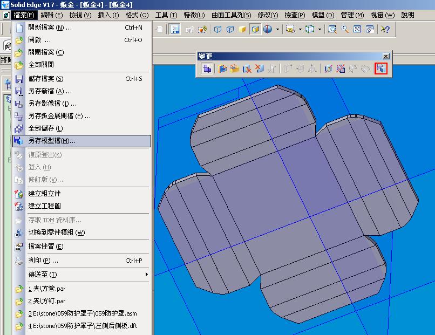Open the 特徵(U) menu
The height and width of the screenshot is (335, 435).
coord(194,15)
